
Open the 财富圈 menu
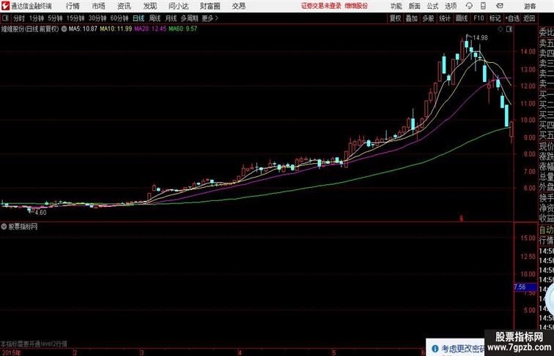pos(210,6)
